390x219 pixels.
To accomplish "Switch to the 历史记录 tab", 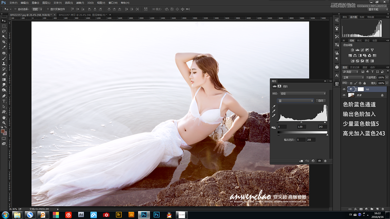I will pos(354,67).
